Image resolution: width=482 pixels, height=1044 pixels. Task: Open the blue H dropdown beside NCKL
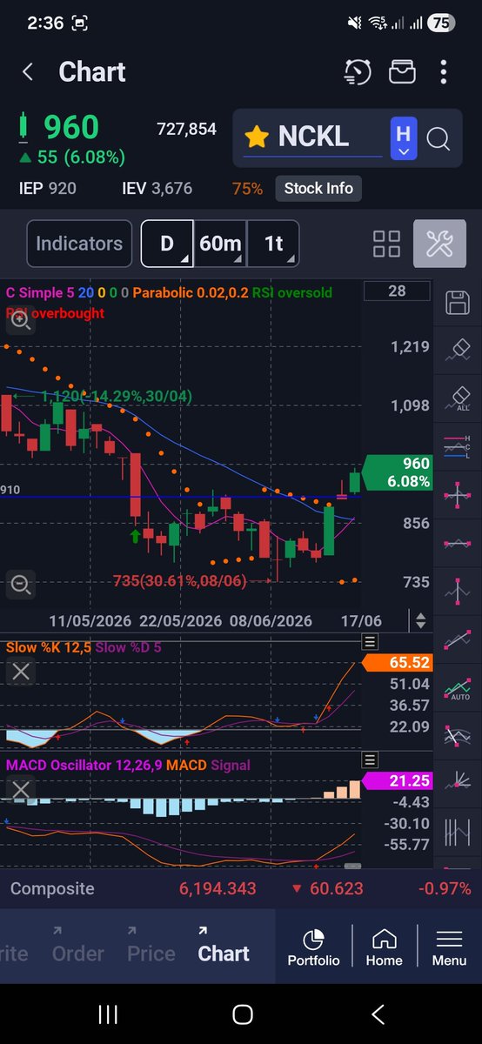tap(404, 137)
